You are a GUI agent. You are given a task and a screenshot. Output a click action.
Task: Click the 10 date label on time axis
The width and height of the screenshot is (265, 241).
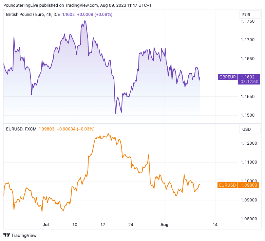tap(75, 224)
